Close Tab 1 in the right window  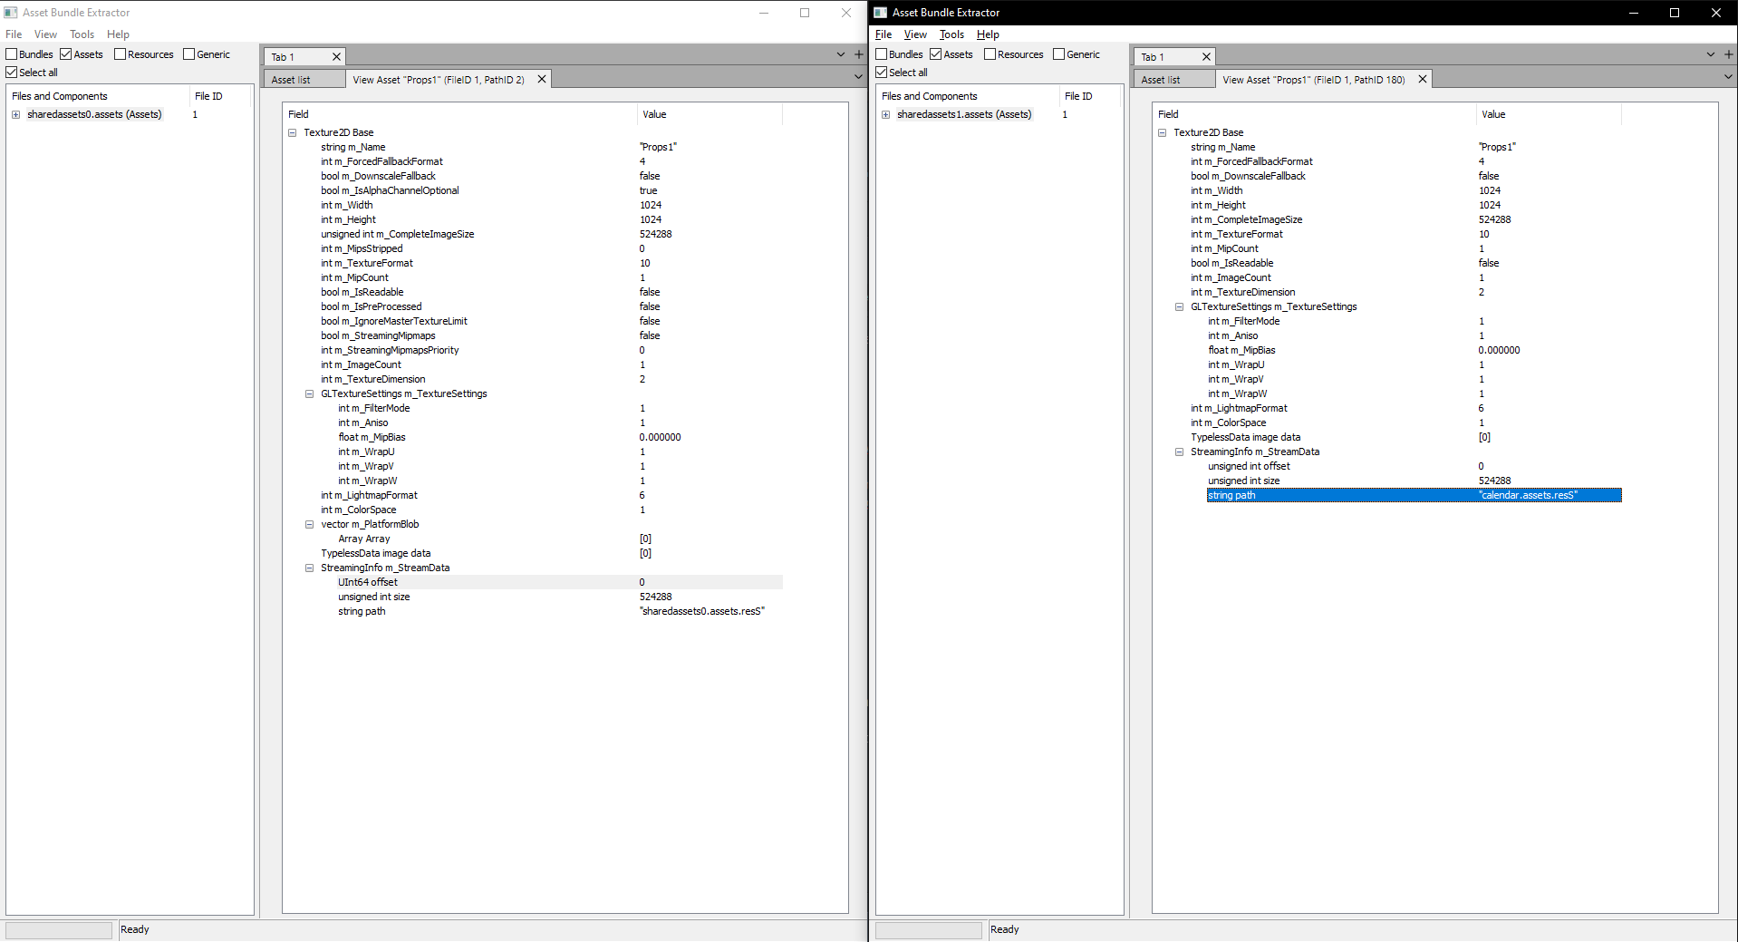pos(1206,57)
